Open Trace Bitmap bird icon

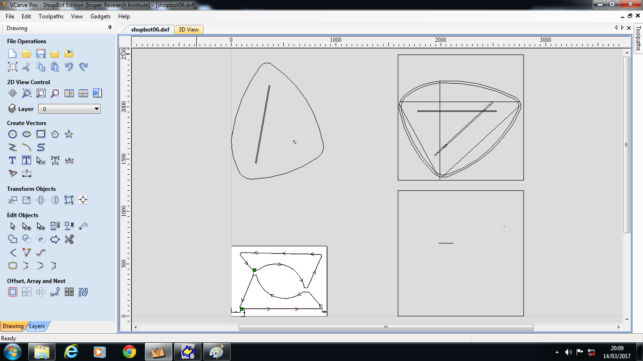[x=13, y=173]
